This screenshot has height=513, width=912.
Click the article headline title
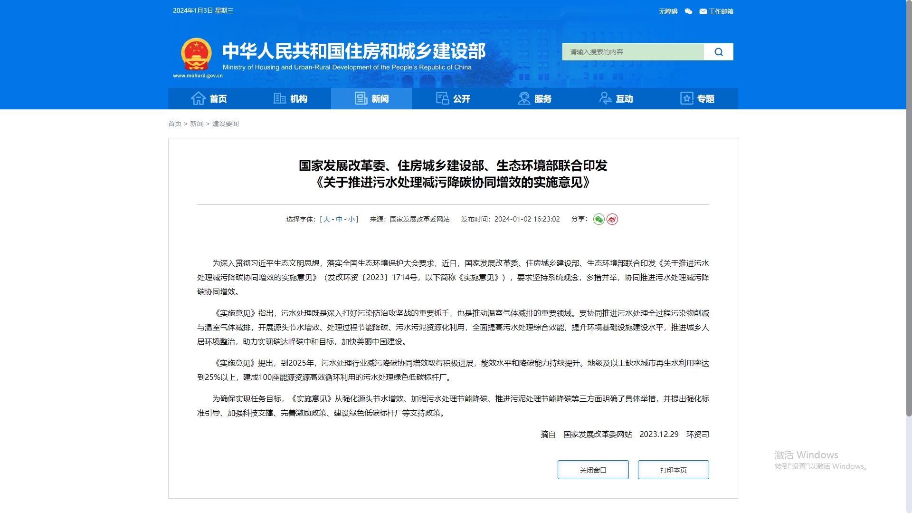453,174
